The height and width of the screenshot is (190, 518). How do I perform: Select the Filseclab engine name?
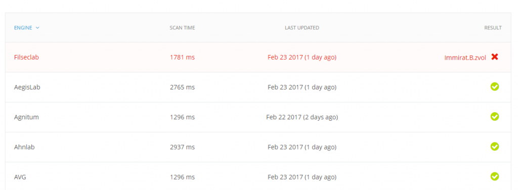(26, 57)
